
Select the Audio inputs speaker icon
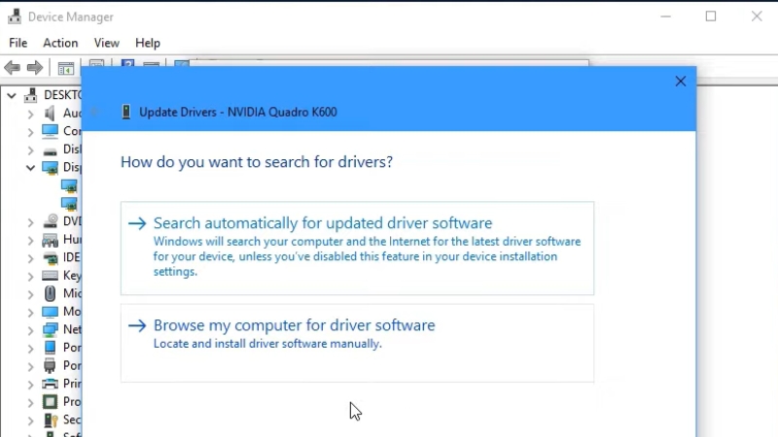point(50,113)
